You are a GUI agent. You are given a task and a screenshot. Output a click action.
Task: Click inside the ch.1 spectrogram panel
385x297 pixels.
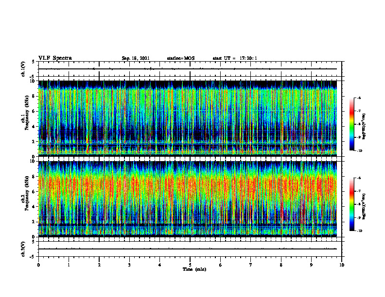pyautogui.click(x=188, y=118)
